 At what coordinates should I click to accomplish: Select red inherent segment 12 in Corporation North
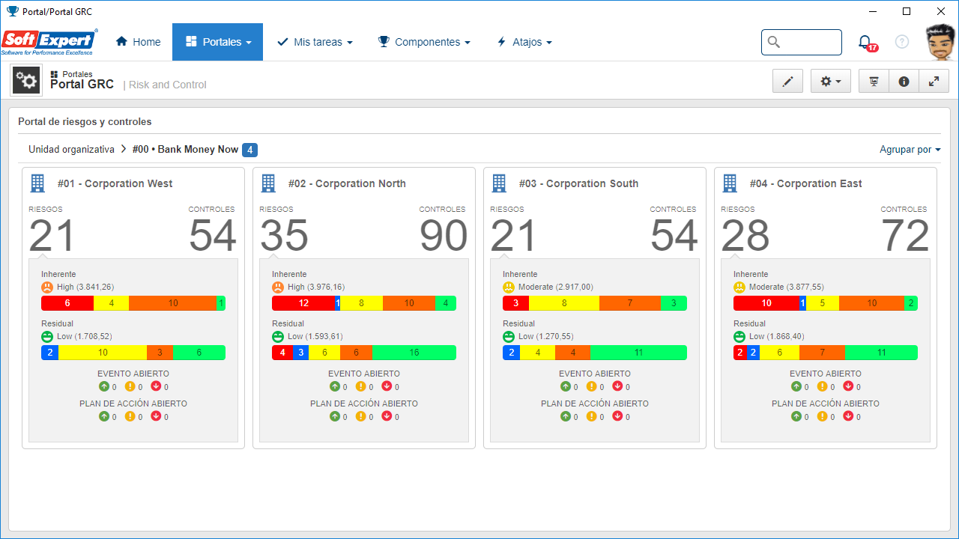point(303,303)
